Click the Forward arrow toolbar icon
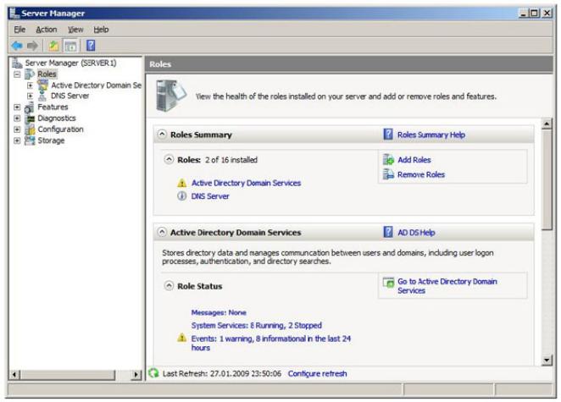This screenshot has height=402, width=561. (x=32, y=46)
